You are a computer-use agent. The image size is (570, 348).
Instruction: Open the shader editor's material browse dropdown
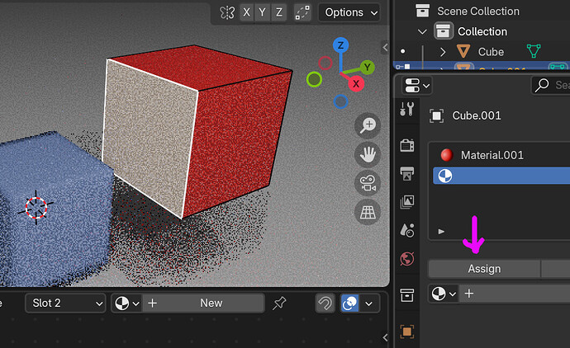click(x=127, y=303)
